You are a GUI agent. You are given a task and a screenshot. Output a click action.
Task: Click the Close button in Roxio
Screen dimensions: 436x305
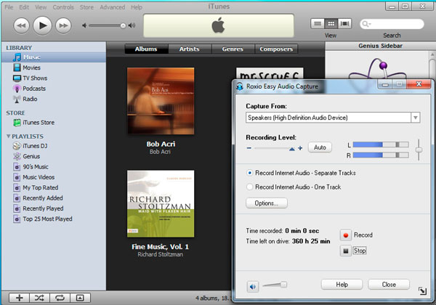coord(389,285)
